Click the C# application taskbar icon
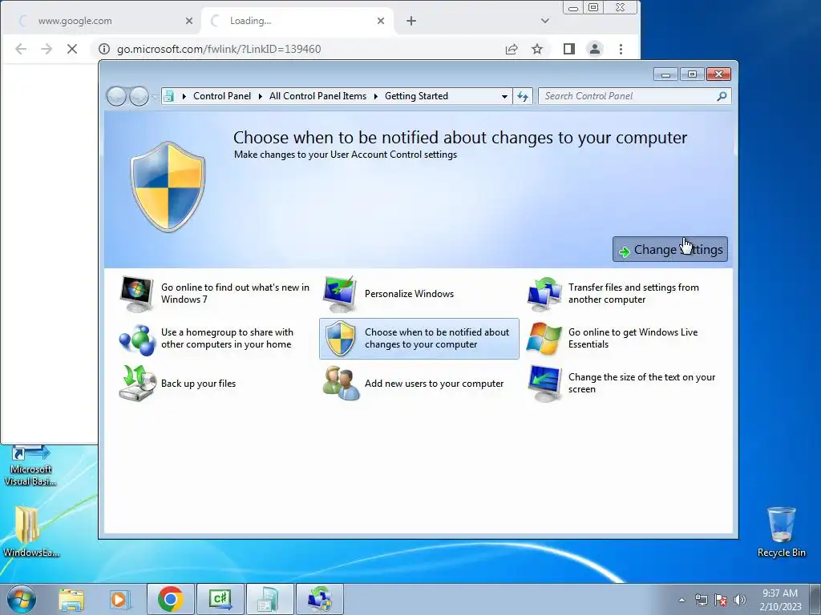 (220, 599)
